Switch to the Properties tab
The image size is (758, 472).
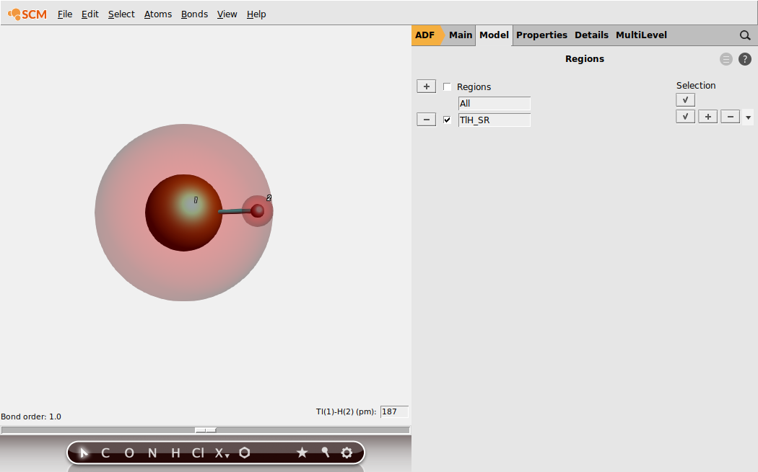point(541,35)
